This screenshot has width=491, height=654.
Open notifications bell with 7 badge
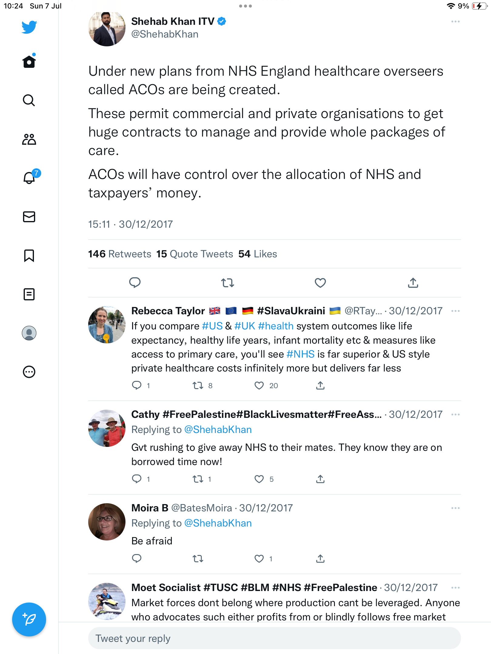click(x=29, y=178)
